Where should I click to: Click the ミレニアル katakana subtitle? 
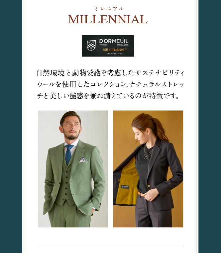pos(109,9)
